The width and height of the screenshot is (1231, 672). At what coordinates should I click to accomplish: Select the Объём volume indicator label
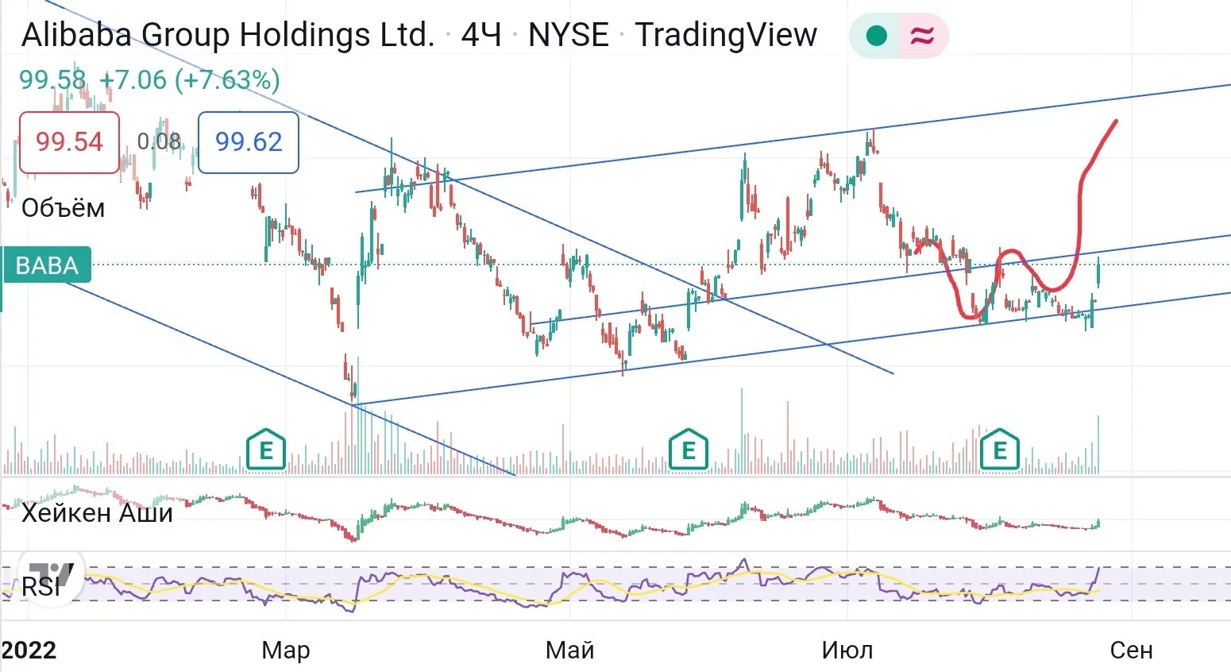click(x=63, y=208)
